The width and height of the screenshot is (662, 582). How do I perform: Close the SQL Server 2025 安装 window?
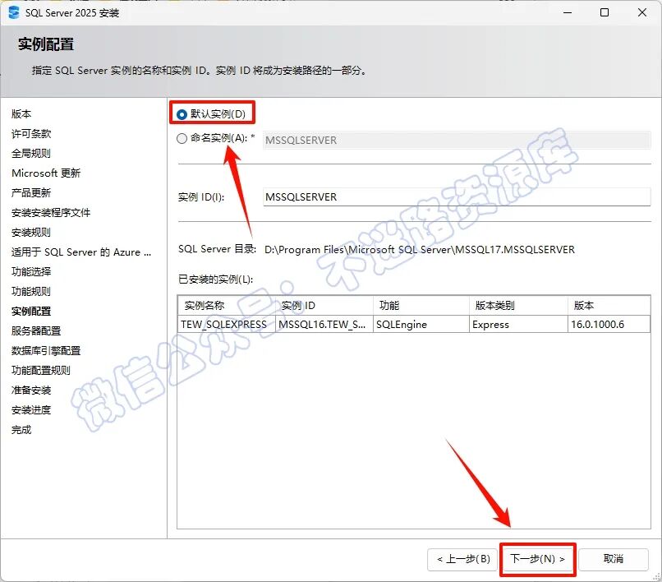(x=642, y=12)
